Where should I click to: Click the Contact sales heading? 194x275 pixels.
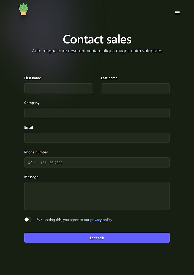coord(97,39)
